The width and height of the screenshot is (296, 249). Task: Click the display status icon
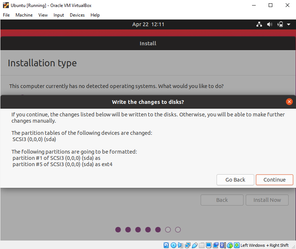pyautogui.click(x=208, y=245)
